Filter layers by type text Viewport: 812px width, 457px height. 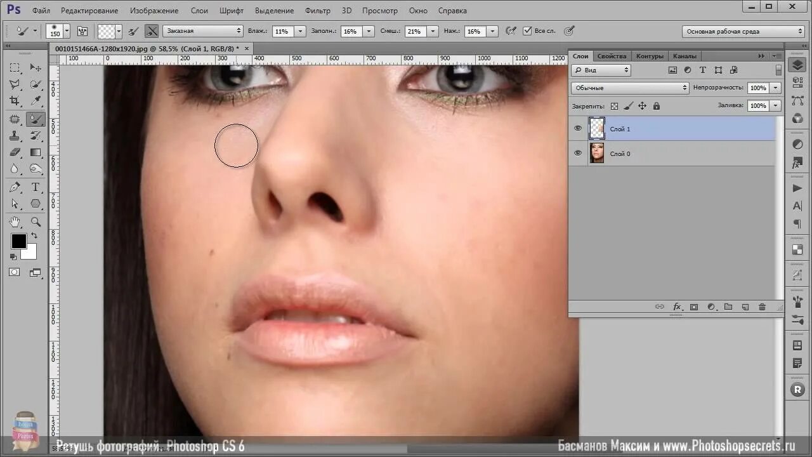pyautogui.click(x=703, y=70)
